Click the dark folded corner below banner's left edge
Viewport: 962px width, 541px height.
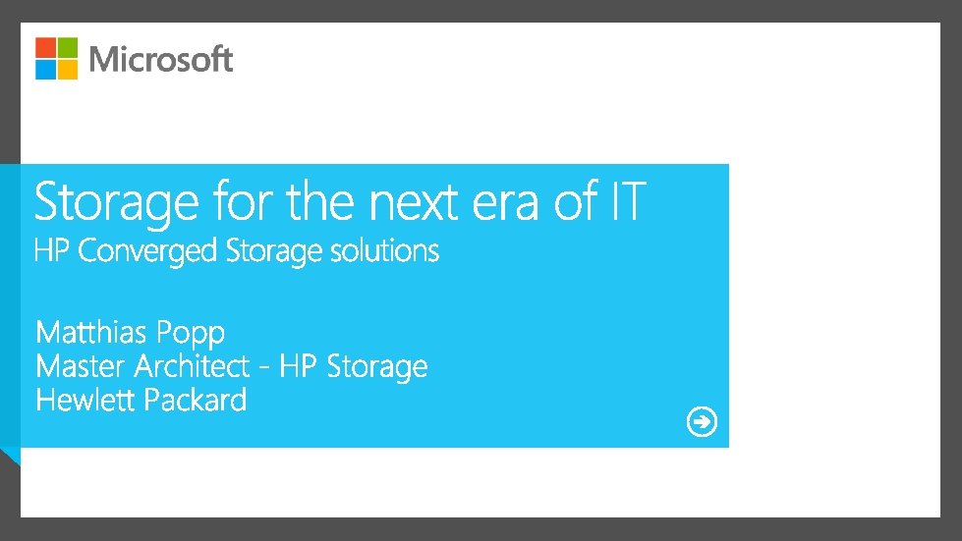pyautogui.click(x=10, y=456)
